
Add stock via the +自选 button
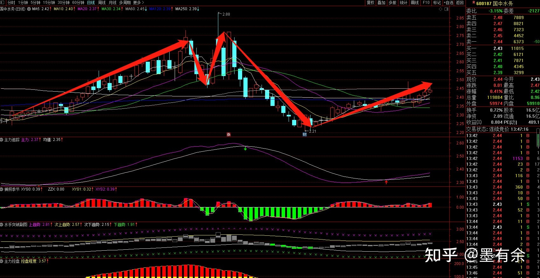coord(448,3)
